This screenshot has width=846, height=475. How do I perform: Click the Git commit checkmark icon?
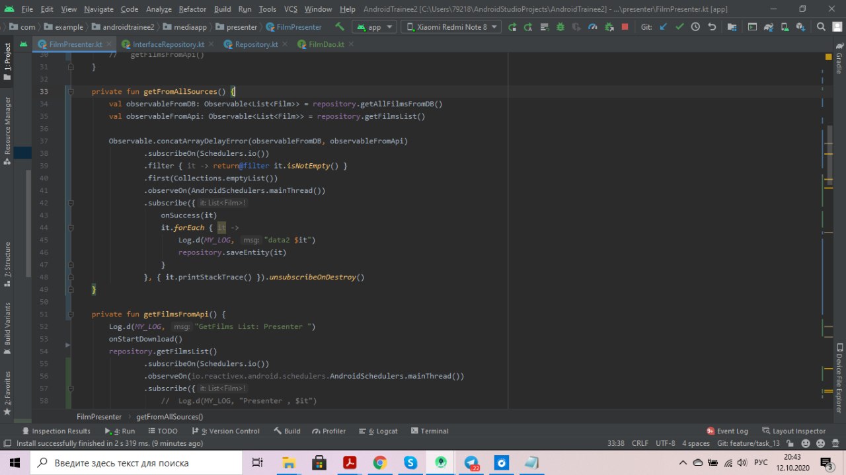[679, 27]
